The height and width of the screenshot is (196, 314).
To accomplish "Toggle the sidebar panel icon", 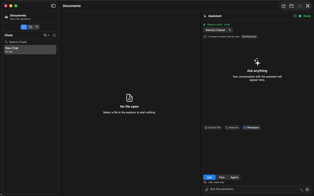I will click(x=53, y=6).
